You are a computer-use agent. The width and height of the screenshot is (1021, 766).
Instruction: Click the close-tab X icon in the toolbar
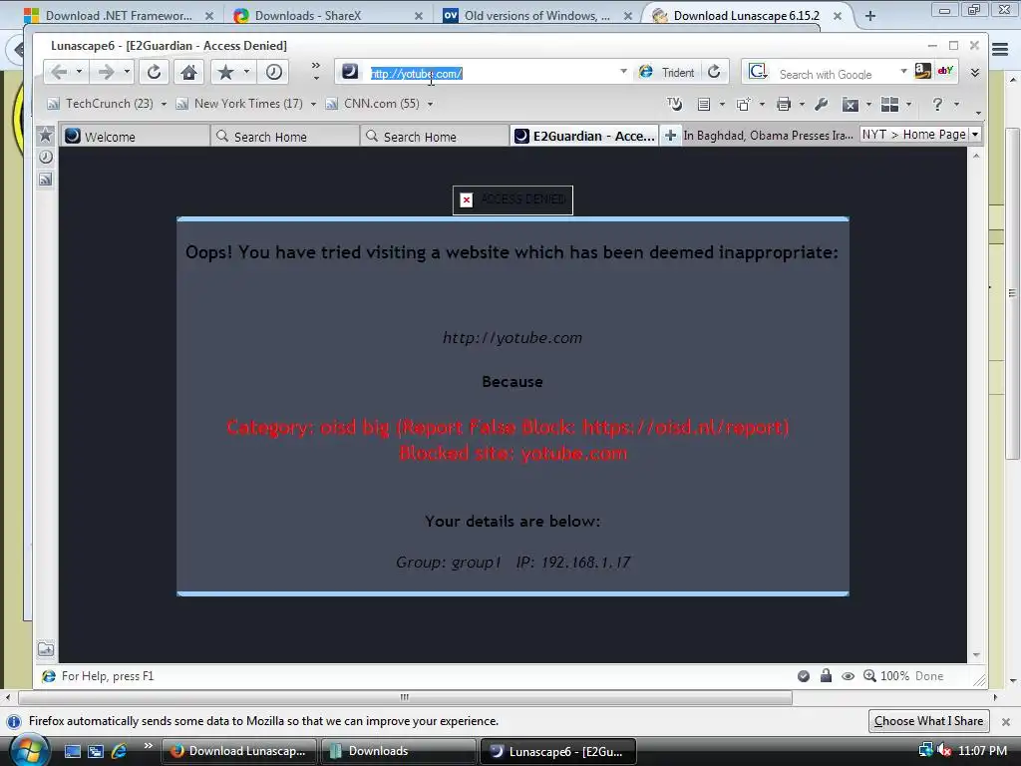point(850,104)
